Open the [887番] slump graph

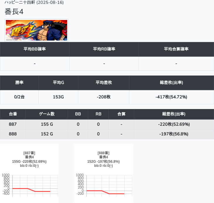pos(29,173)
